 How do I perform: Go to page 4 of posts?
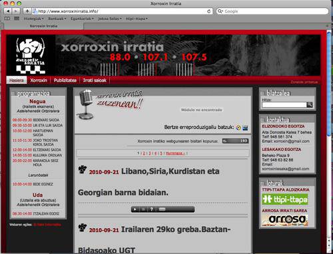pos(155,153)
